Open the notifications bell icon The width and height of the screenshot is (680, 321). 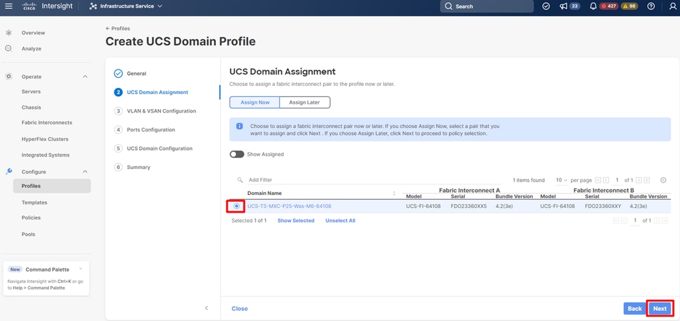point(593,6)
